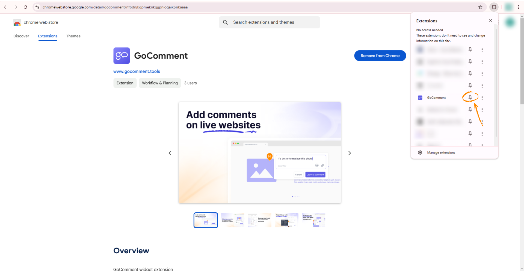Viewport: 524px width, 271px height.
Task: Switch to the Themes tab
Action: click(73, 36)
